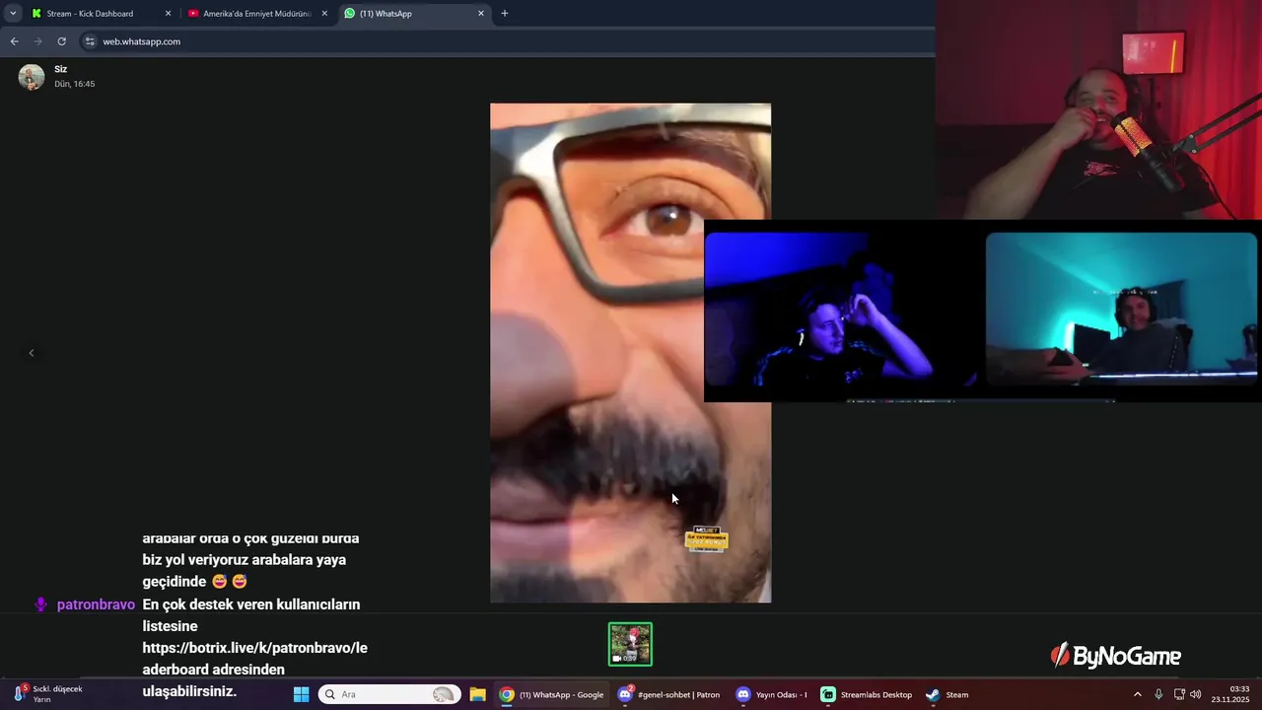The image size is (1262, 710).
Task: Open Steam from the taskbar
Action: click(947, 694)
